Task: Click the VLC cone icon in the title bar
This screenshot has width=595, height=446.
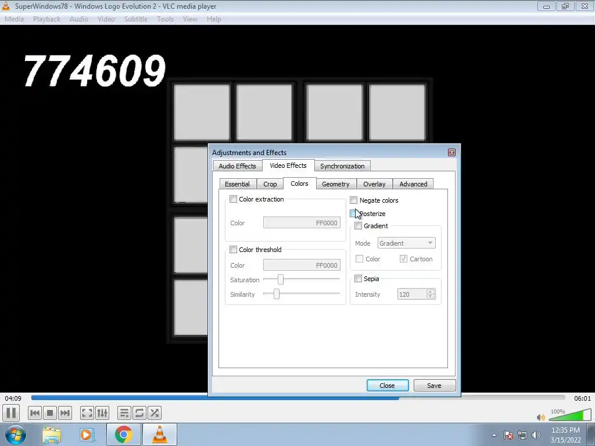Action: coord(6,6)
